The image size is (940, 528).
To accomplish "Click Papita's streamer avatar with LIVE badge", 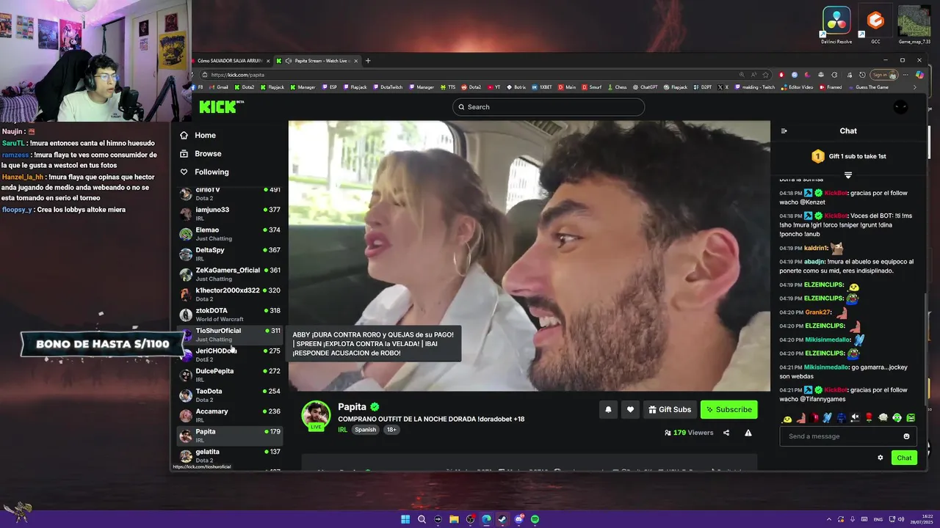I will pos(316,415).
